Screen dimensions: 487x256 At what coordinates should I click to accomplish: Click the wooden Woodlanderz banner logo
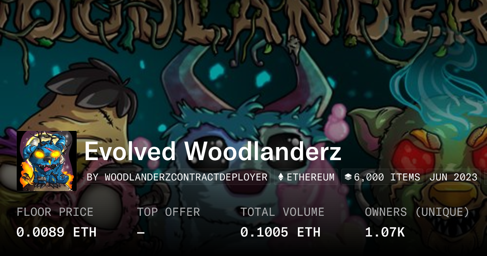pyautogui.click(x=243, y=20)
